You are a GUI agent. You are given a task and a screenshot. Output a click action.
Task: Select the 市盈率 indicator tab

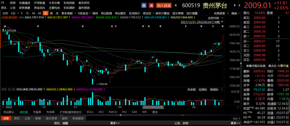point(37,112)
